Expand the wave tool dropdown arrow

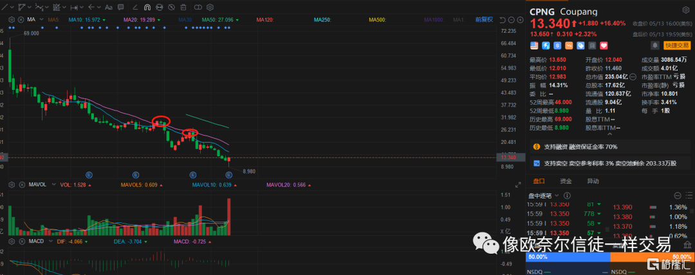[47, 7]
